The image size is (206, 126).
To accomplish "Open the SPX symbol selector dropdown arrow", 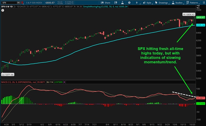I will point(18,3).
